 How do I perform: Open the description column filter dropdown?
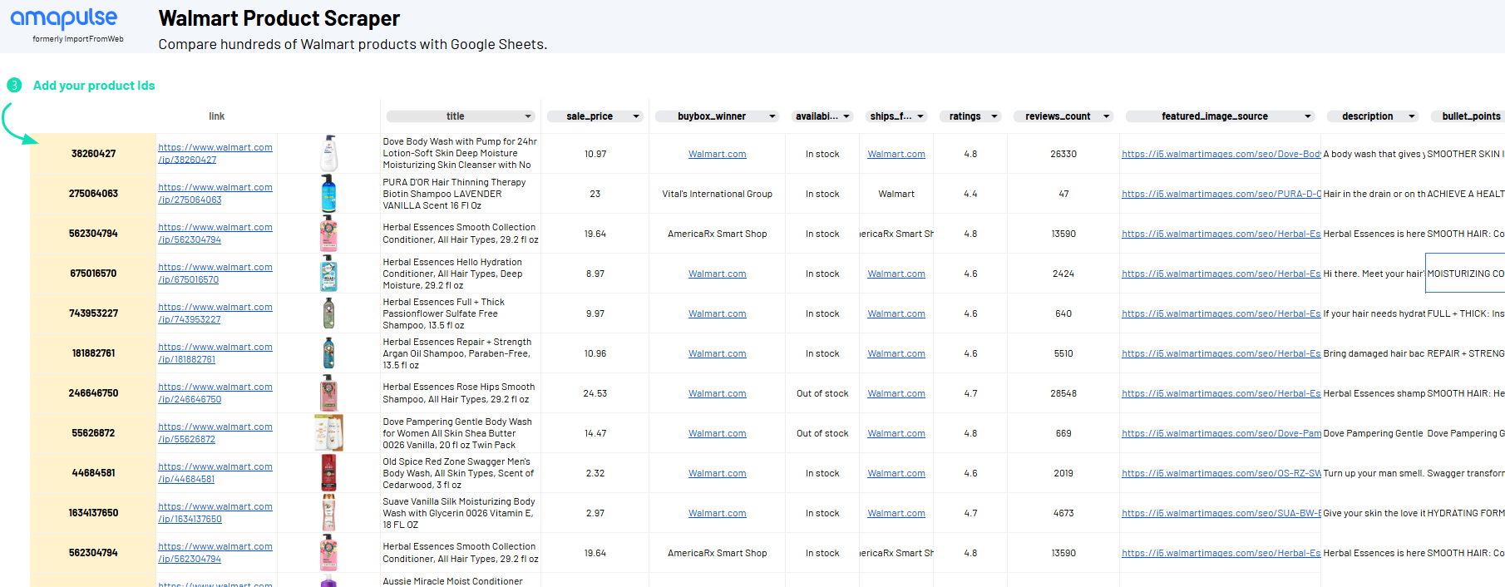1412,116
